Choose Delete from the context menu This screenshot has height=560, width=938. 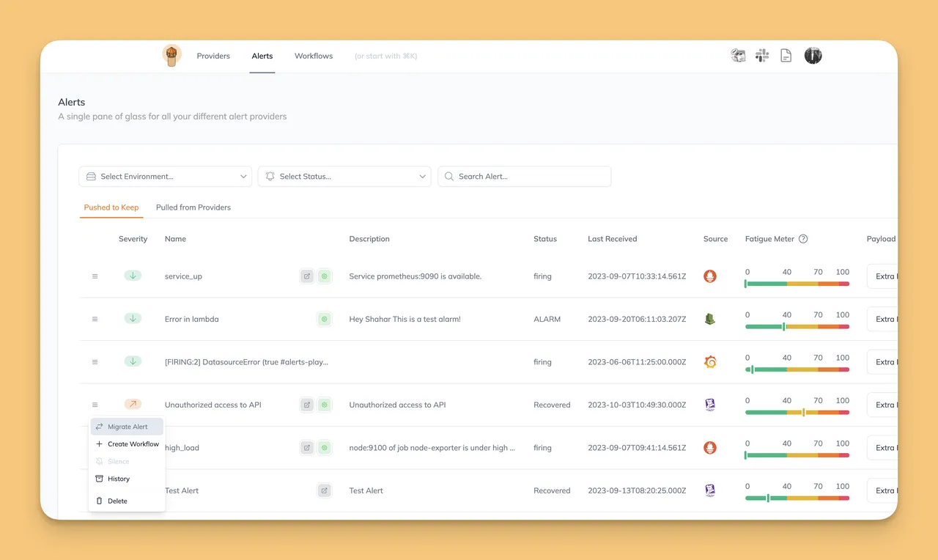click(127, 501)
